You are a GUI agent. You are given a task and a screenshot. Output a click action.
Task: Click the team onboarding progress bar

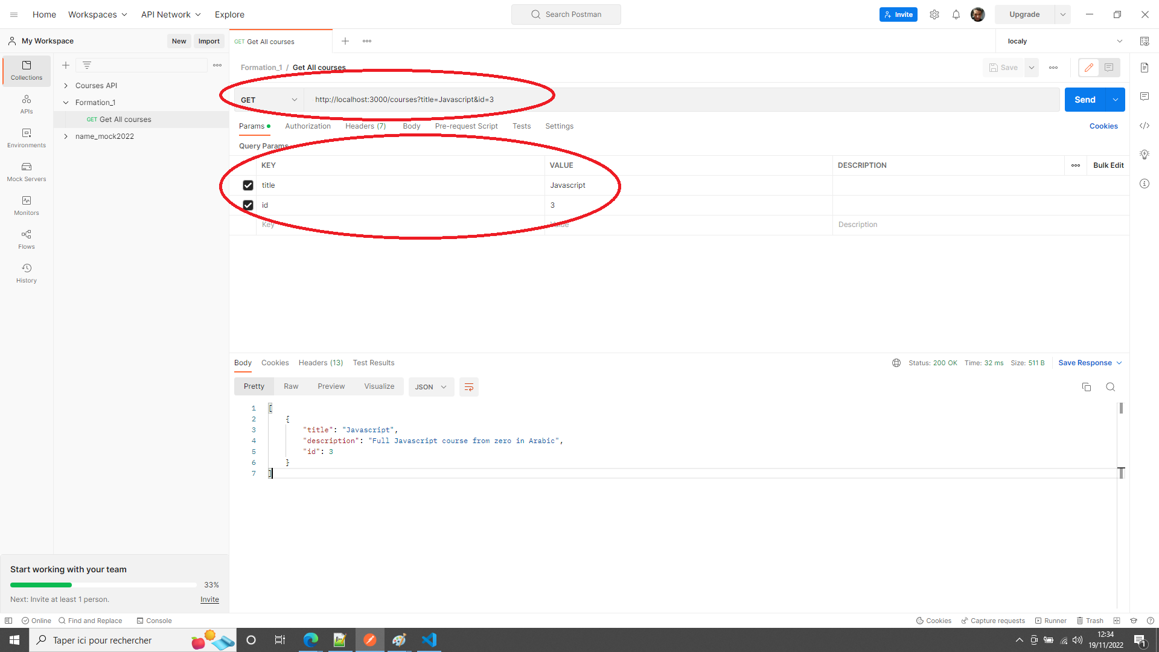pyautogui.click(x=101, y=585)
